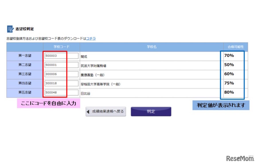The height and width of the screenshot is (165, 258).
Task: Focus the 第五志望 school code field 500048
Action: pyautogui.click(x=61, y=93)
